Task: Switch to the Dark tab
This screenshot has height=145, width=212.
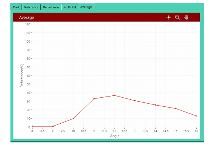Action: (16, 7)
